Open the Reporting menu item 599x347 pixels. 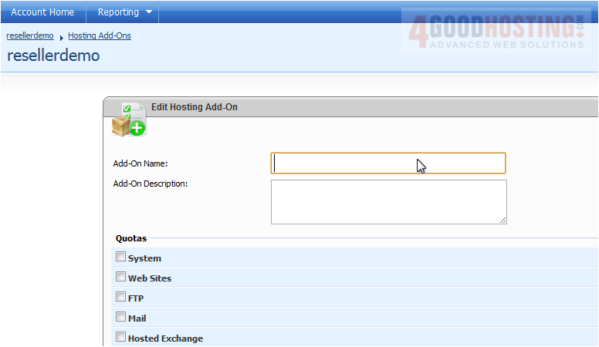point(118,12)
